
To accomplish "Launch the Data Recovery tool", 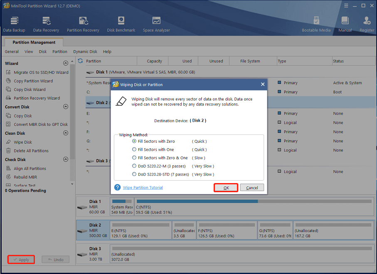I will point(46,24).
